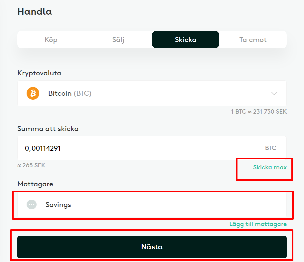Click the ≈ 265 SEK conversion text

(x=31, y=165)
